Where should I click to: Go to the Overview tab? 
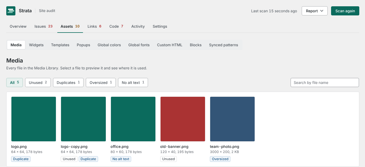[18, 26]
